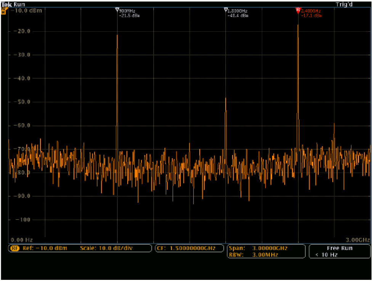Image resolution: width=372 pixels, height=281 pixels.
Task: Click the orange RF badge icon
Action: pos(15,249)
